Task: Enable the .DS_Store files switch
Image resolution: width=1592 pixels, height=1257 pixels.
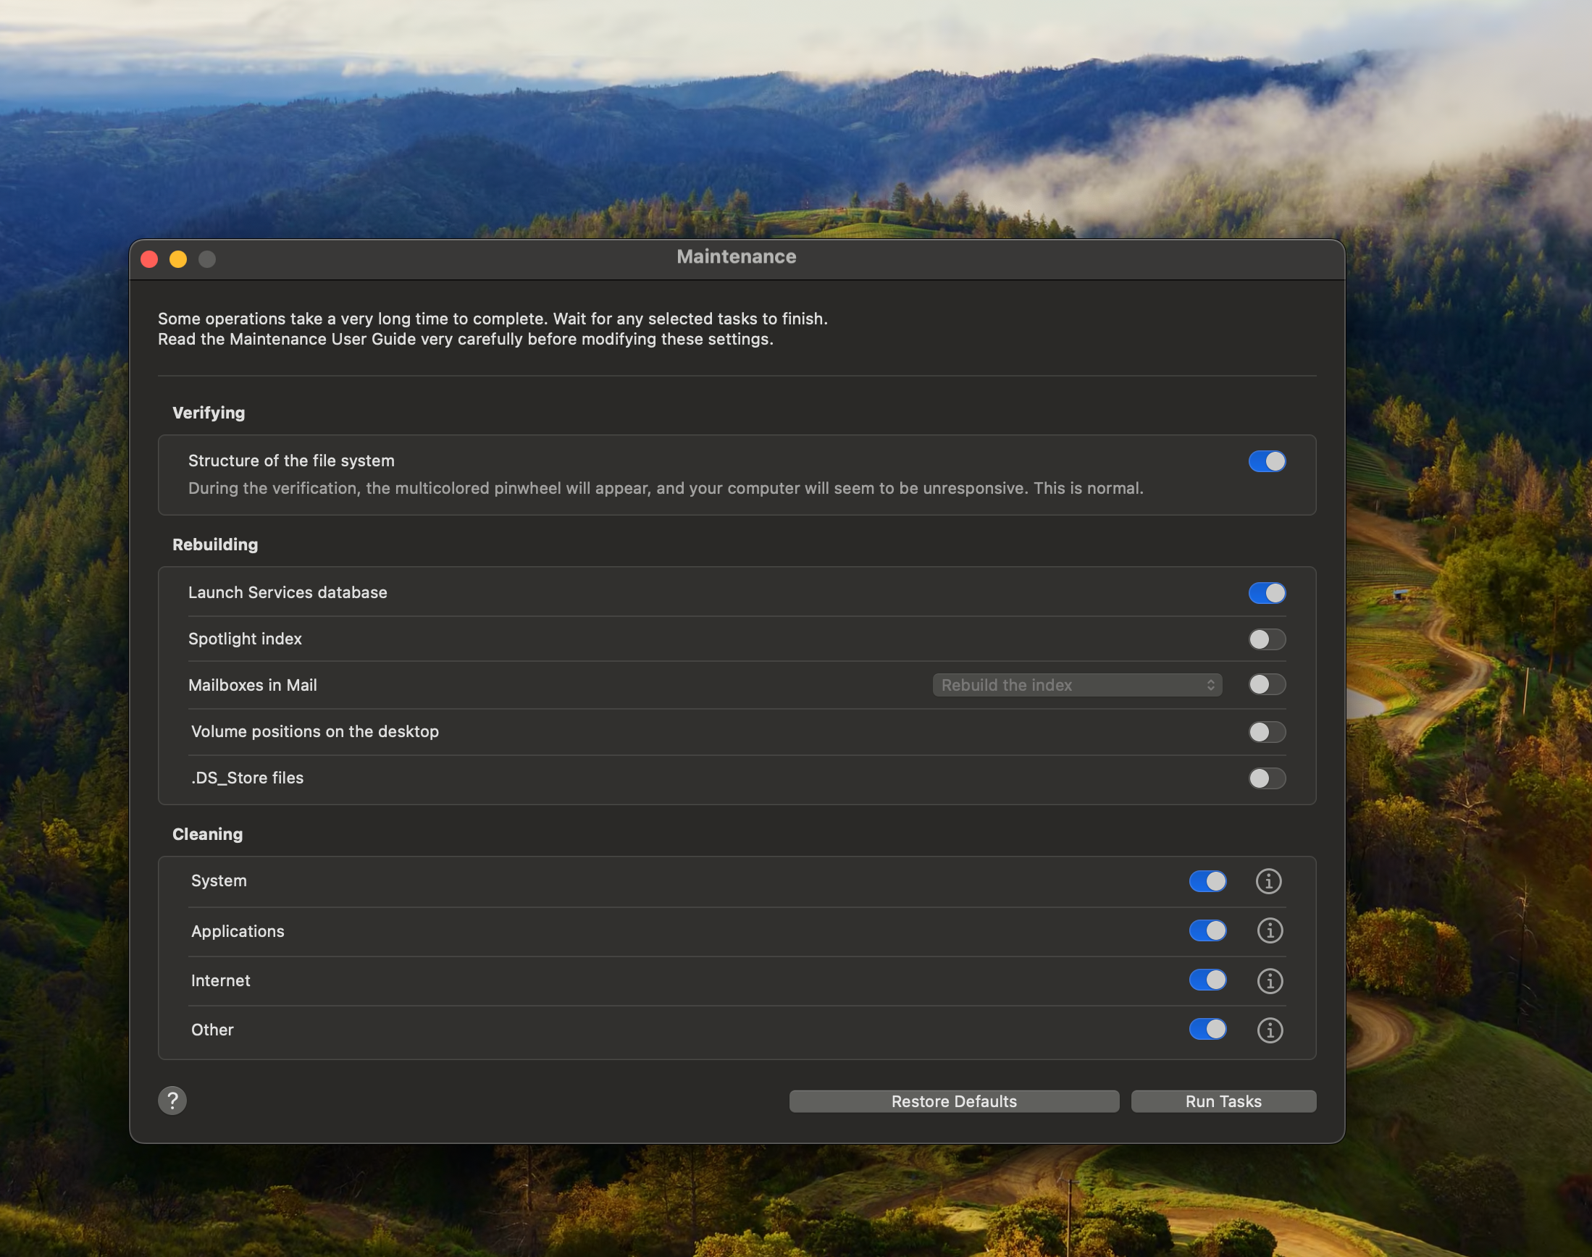Action: [1267, 778]
